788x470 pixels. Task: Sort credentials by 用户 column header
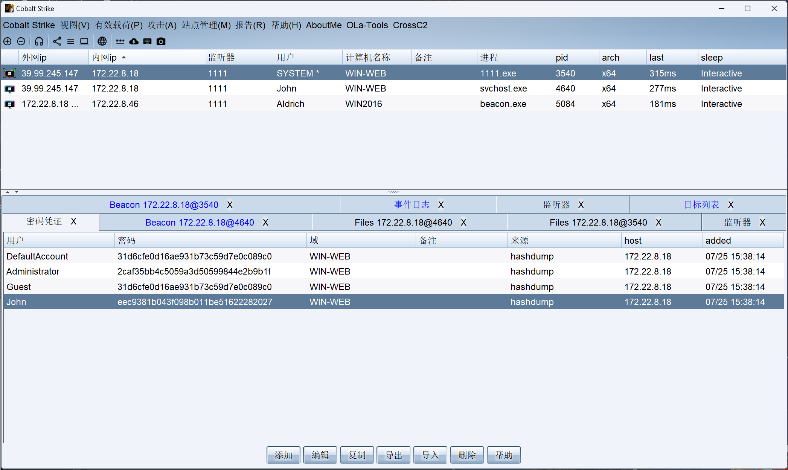click(59, 241)
